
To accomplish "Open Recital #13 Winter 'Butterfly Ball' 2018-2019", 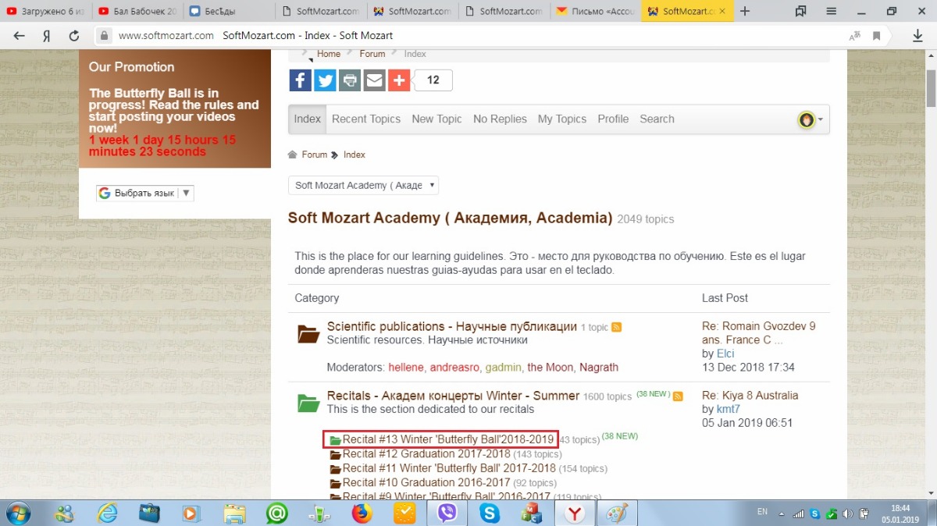I will [x=448, y=439].
